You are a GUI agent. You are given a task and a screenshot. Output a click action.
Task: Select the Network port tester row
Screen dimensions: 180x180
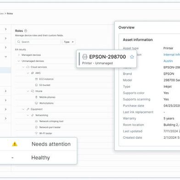64,127
